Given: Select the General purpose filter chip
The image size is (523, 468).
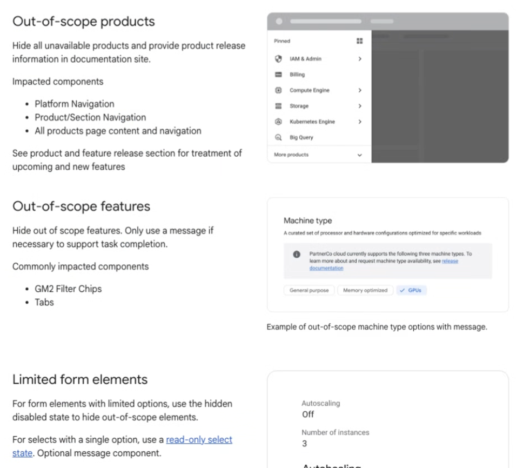Looking at the screenshot, I should pos(309,290).
